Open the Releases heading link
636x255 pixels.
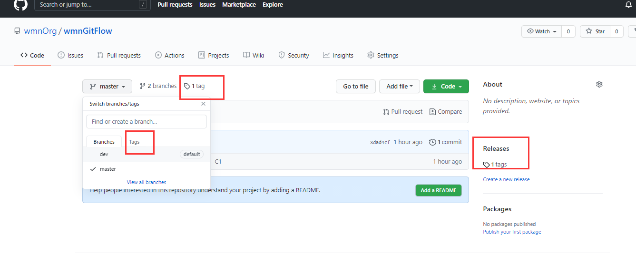pyautogui.click(x=496, y=148)
